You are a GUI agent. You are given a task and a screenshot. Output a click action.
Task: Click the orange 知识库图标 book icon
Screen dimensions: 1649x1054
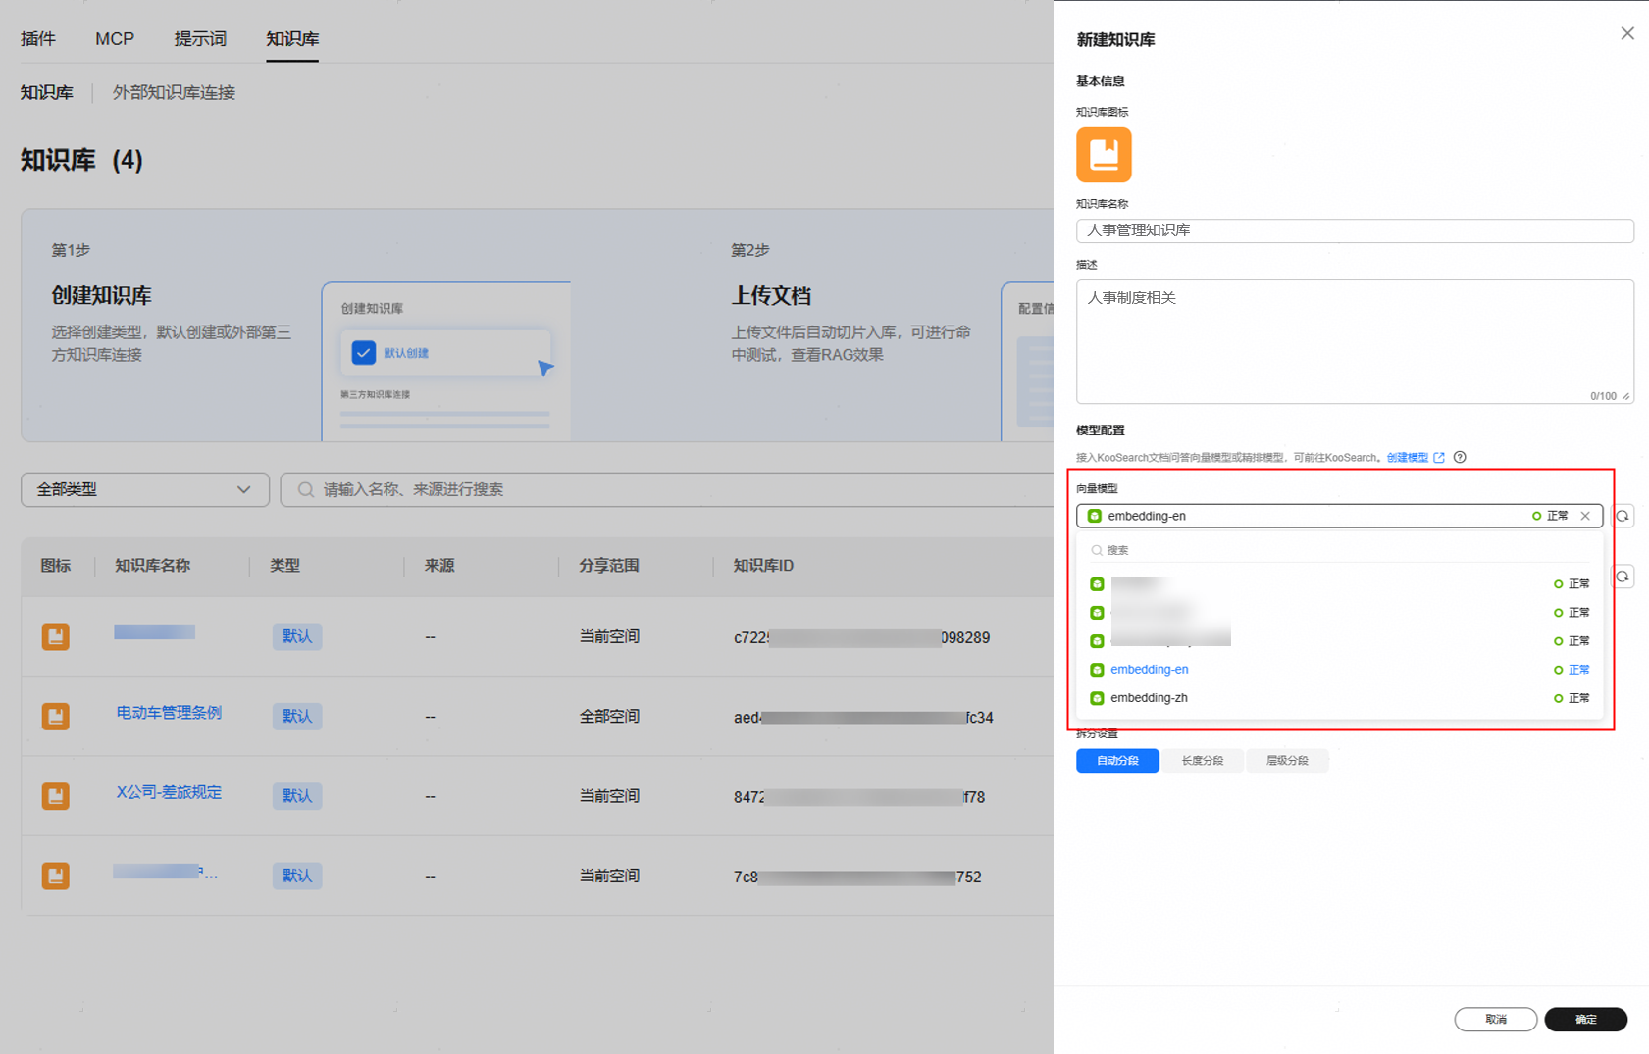click(1104, 155)
